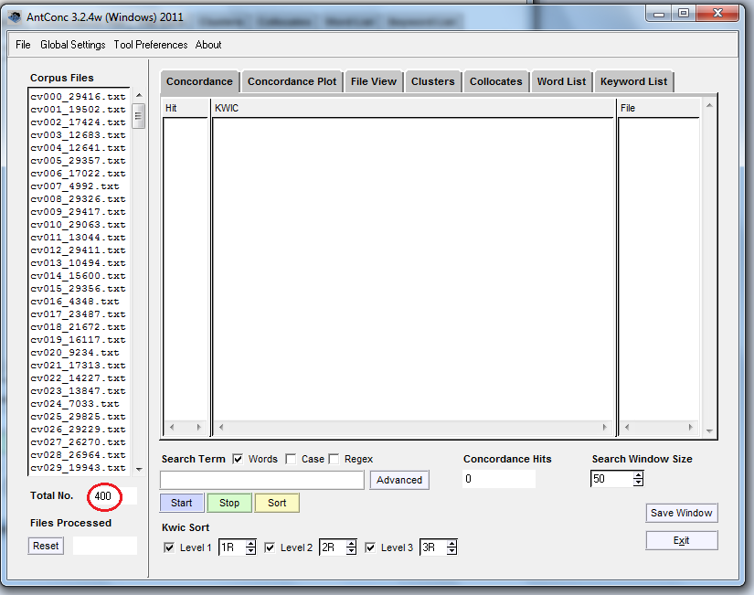Decrease Kwic Sort Level 3 spinner value
The height and width of the screenshot is (595, 754).
451,552
